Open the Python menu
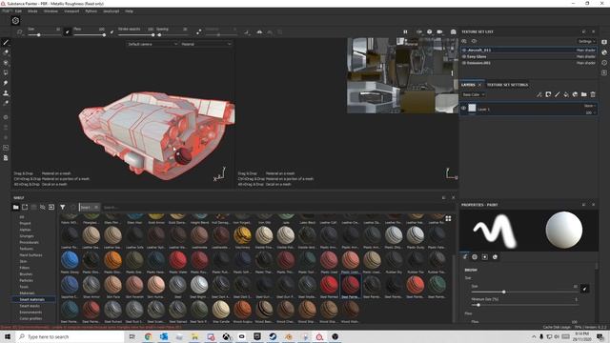 click(91, 11)
